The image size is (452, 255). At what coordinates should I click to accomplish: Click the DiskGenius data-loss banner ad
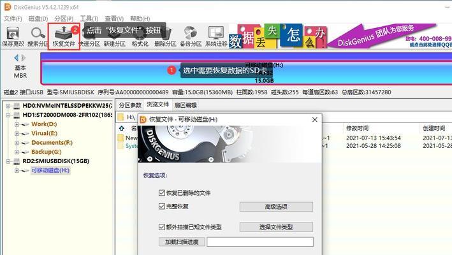coord(340,36)
